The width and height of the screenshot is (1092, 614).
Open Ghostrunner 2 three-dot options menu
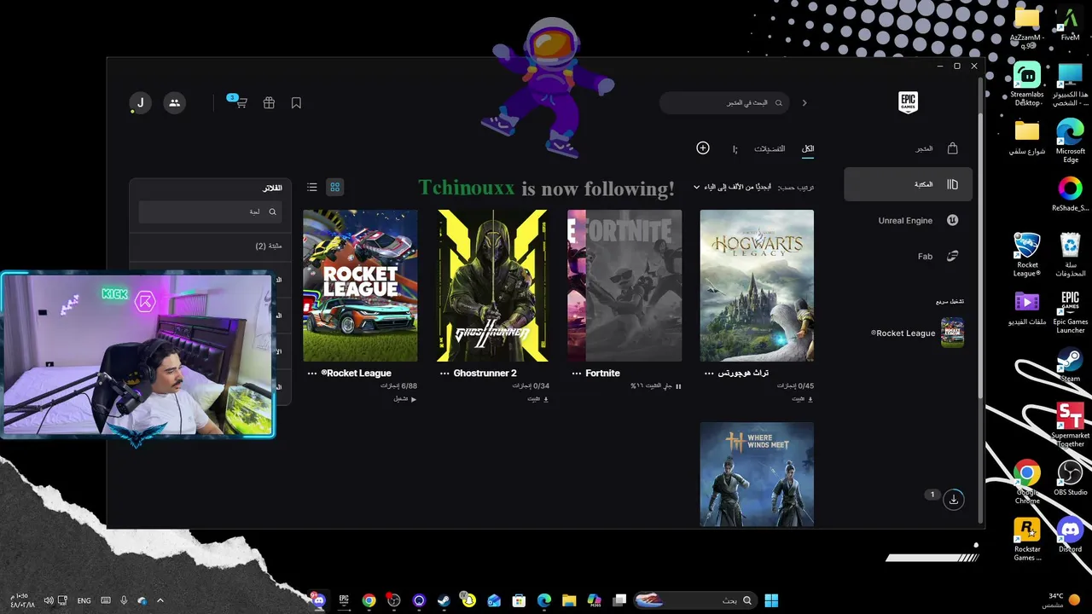click(444, 374)
